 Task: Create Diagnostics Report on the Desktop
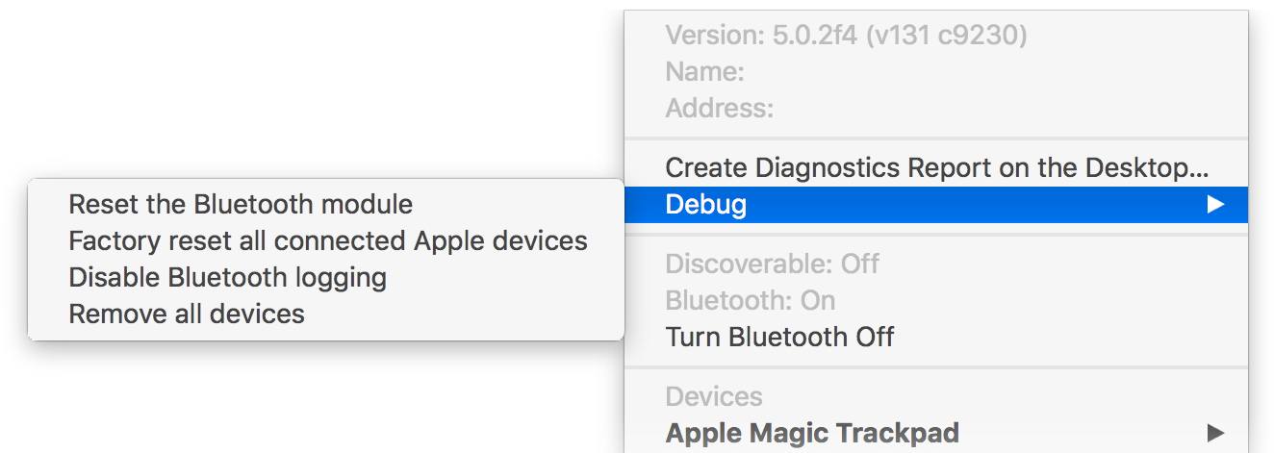point(935,167)
